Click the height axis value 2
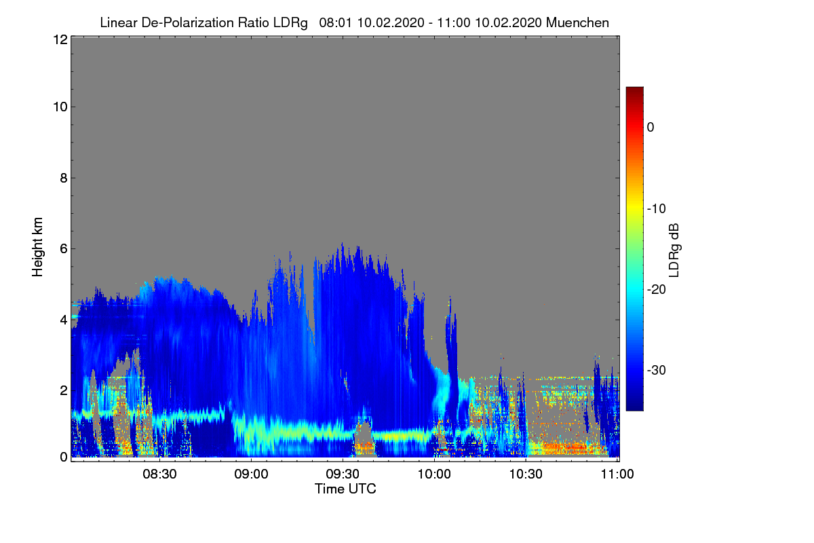The height and width of the screenshot is (543, 814). [62, 390]
